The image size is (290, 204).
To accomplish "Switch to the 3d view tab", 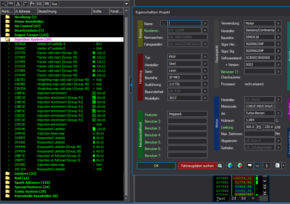I will click(243, 198).
